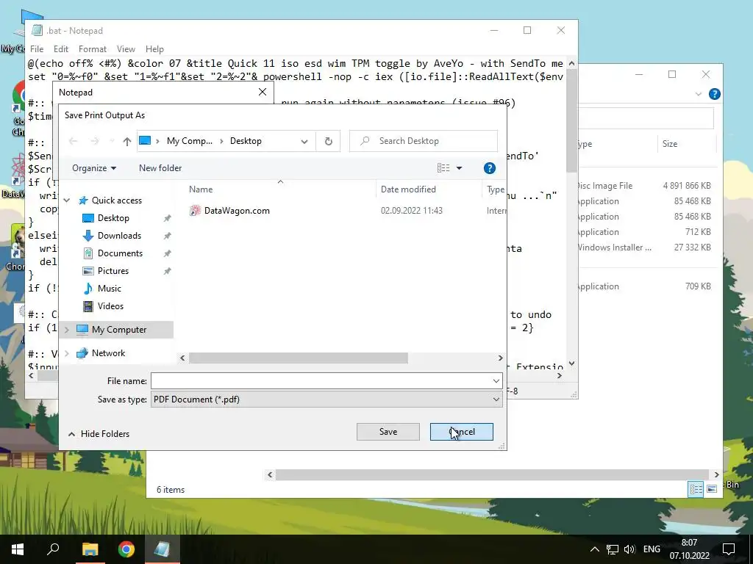Click the pin icon next to Downloads
The image size is (753, 564).
167,236
